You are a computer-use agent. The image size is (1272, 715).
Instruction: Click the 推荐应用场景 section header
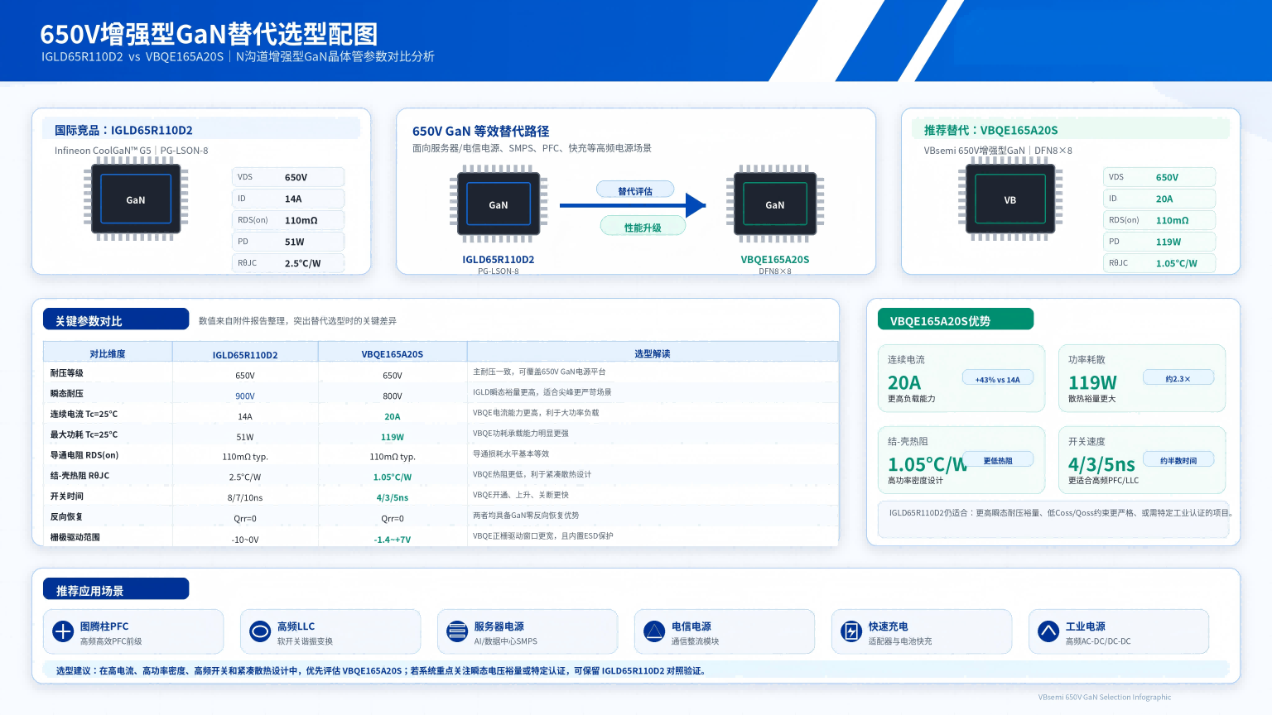pos(116,590)
